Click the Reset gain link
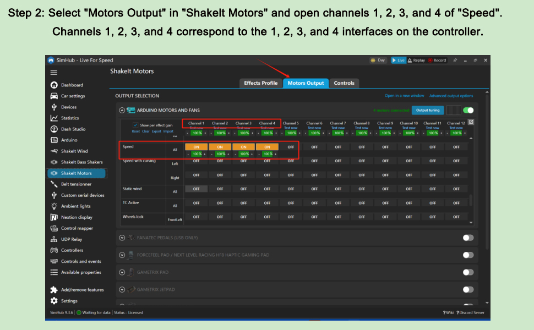The width and height of the screenshot is (534, 330). [135, 131]
